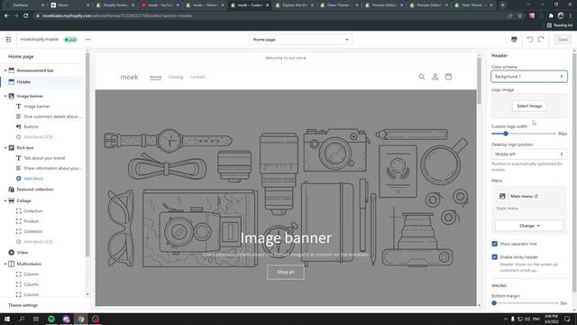Click the Multicolumn section icon

[12, 264]
